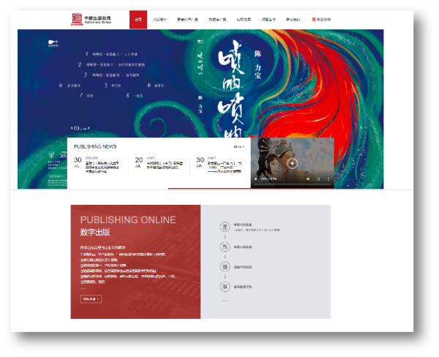The height and width of the screenshot is (357, 439).
Task: Click the second circular step icon in the process flow
Action: coord(225,247)
